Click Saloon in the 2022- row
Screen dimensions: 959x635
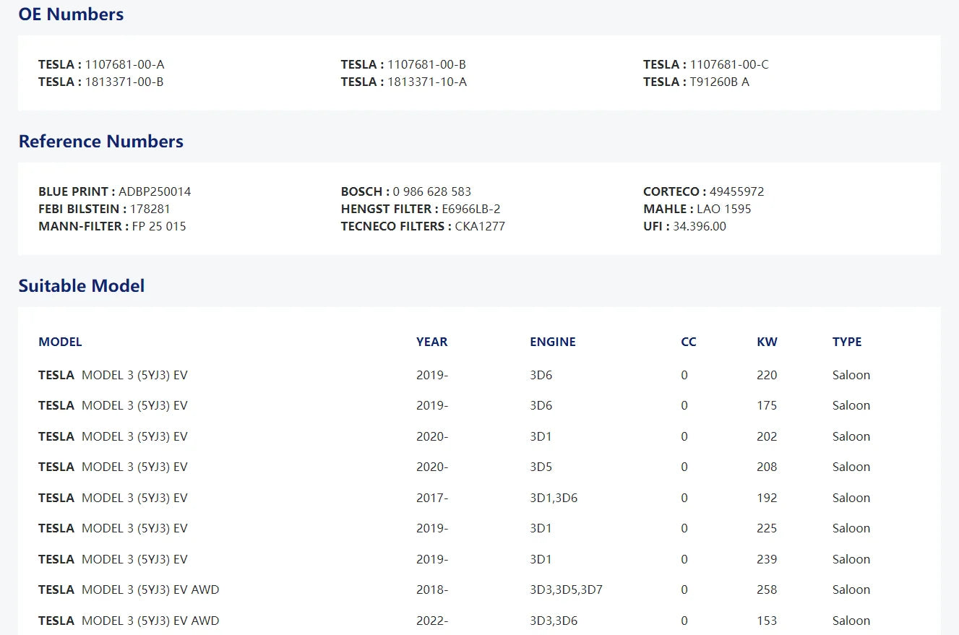click(851, 621)
